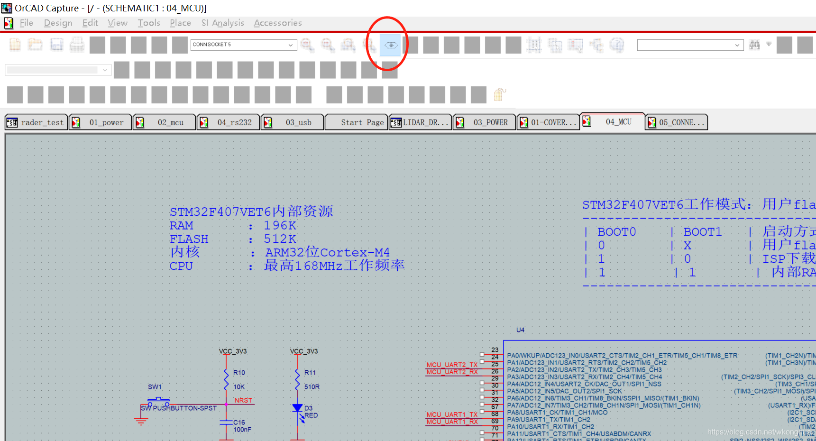Save the design with the floppy disk icon
The image size is (816, 441).
tap(57, 45)
